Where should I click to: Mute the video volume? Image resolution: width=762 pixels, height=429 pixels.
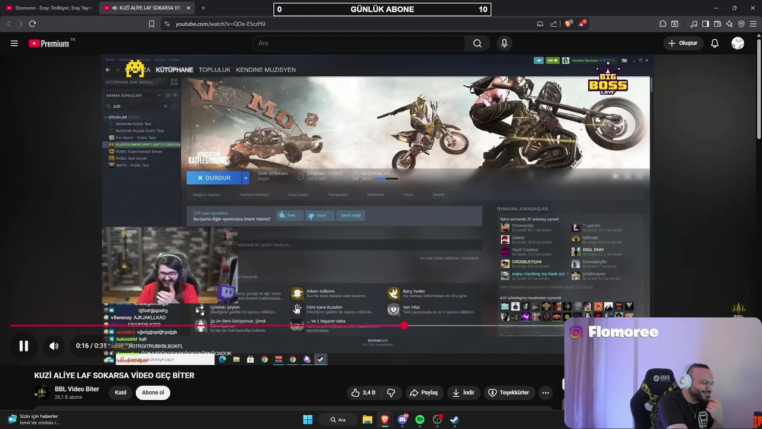coord(54,346)
